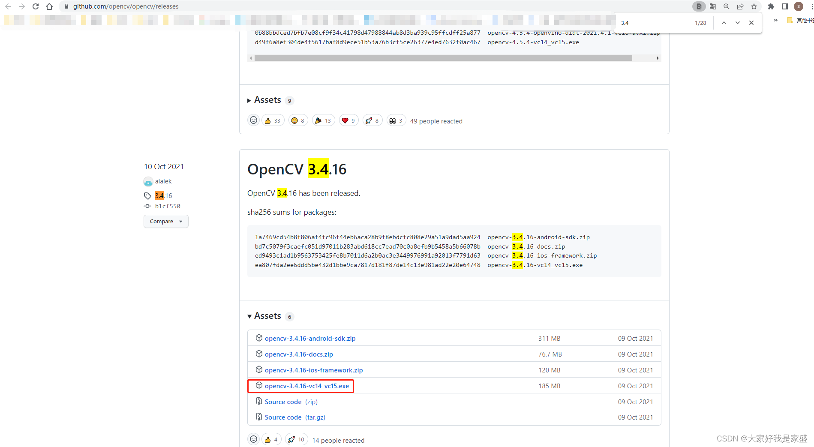Click the '311 MB' file size
Image resolution: width=814 pixels, height=447 pixels.
[x=550, y=338]
